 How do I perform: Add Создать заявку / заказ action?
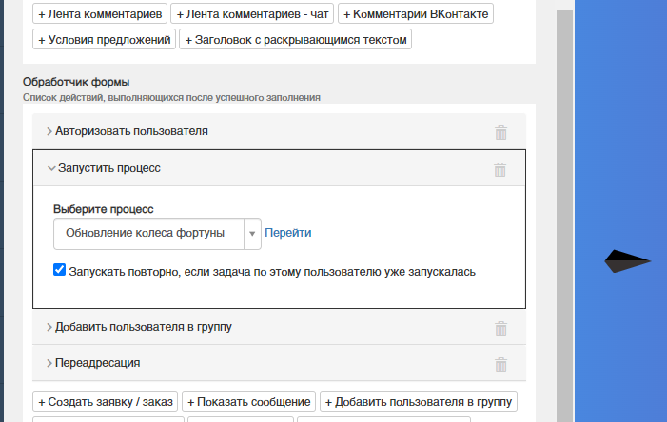tap(105, 401)
